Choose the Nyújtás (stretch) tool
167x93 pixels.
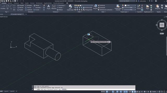coord(20,10)
